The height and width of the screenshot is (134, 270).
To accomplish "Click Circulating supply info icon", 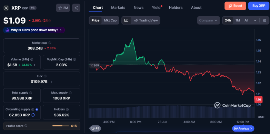I will (x=33, y=109).
